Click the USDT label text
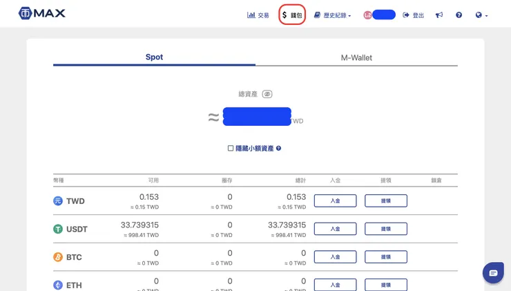Image resolution: width=511 pixels, height=291 pixels. click(x=77, y=229)
